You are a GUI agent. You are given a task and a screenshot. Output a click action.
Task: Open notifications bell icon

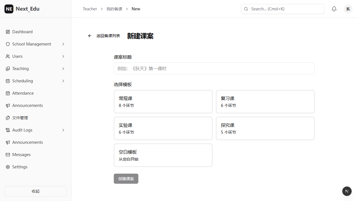tap(334, 9)
